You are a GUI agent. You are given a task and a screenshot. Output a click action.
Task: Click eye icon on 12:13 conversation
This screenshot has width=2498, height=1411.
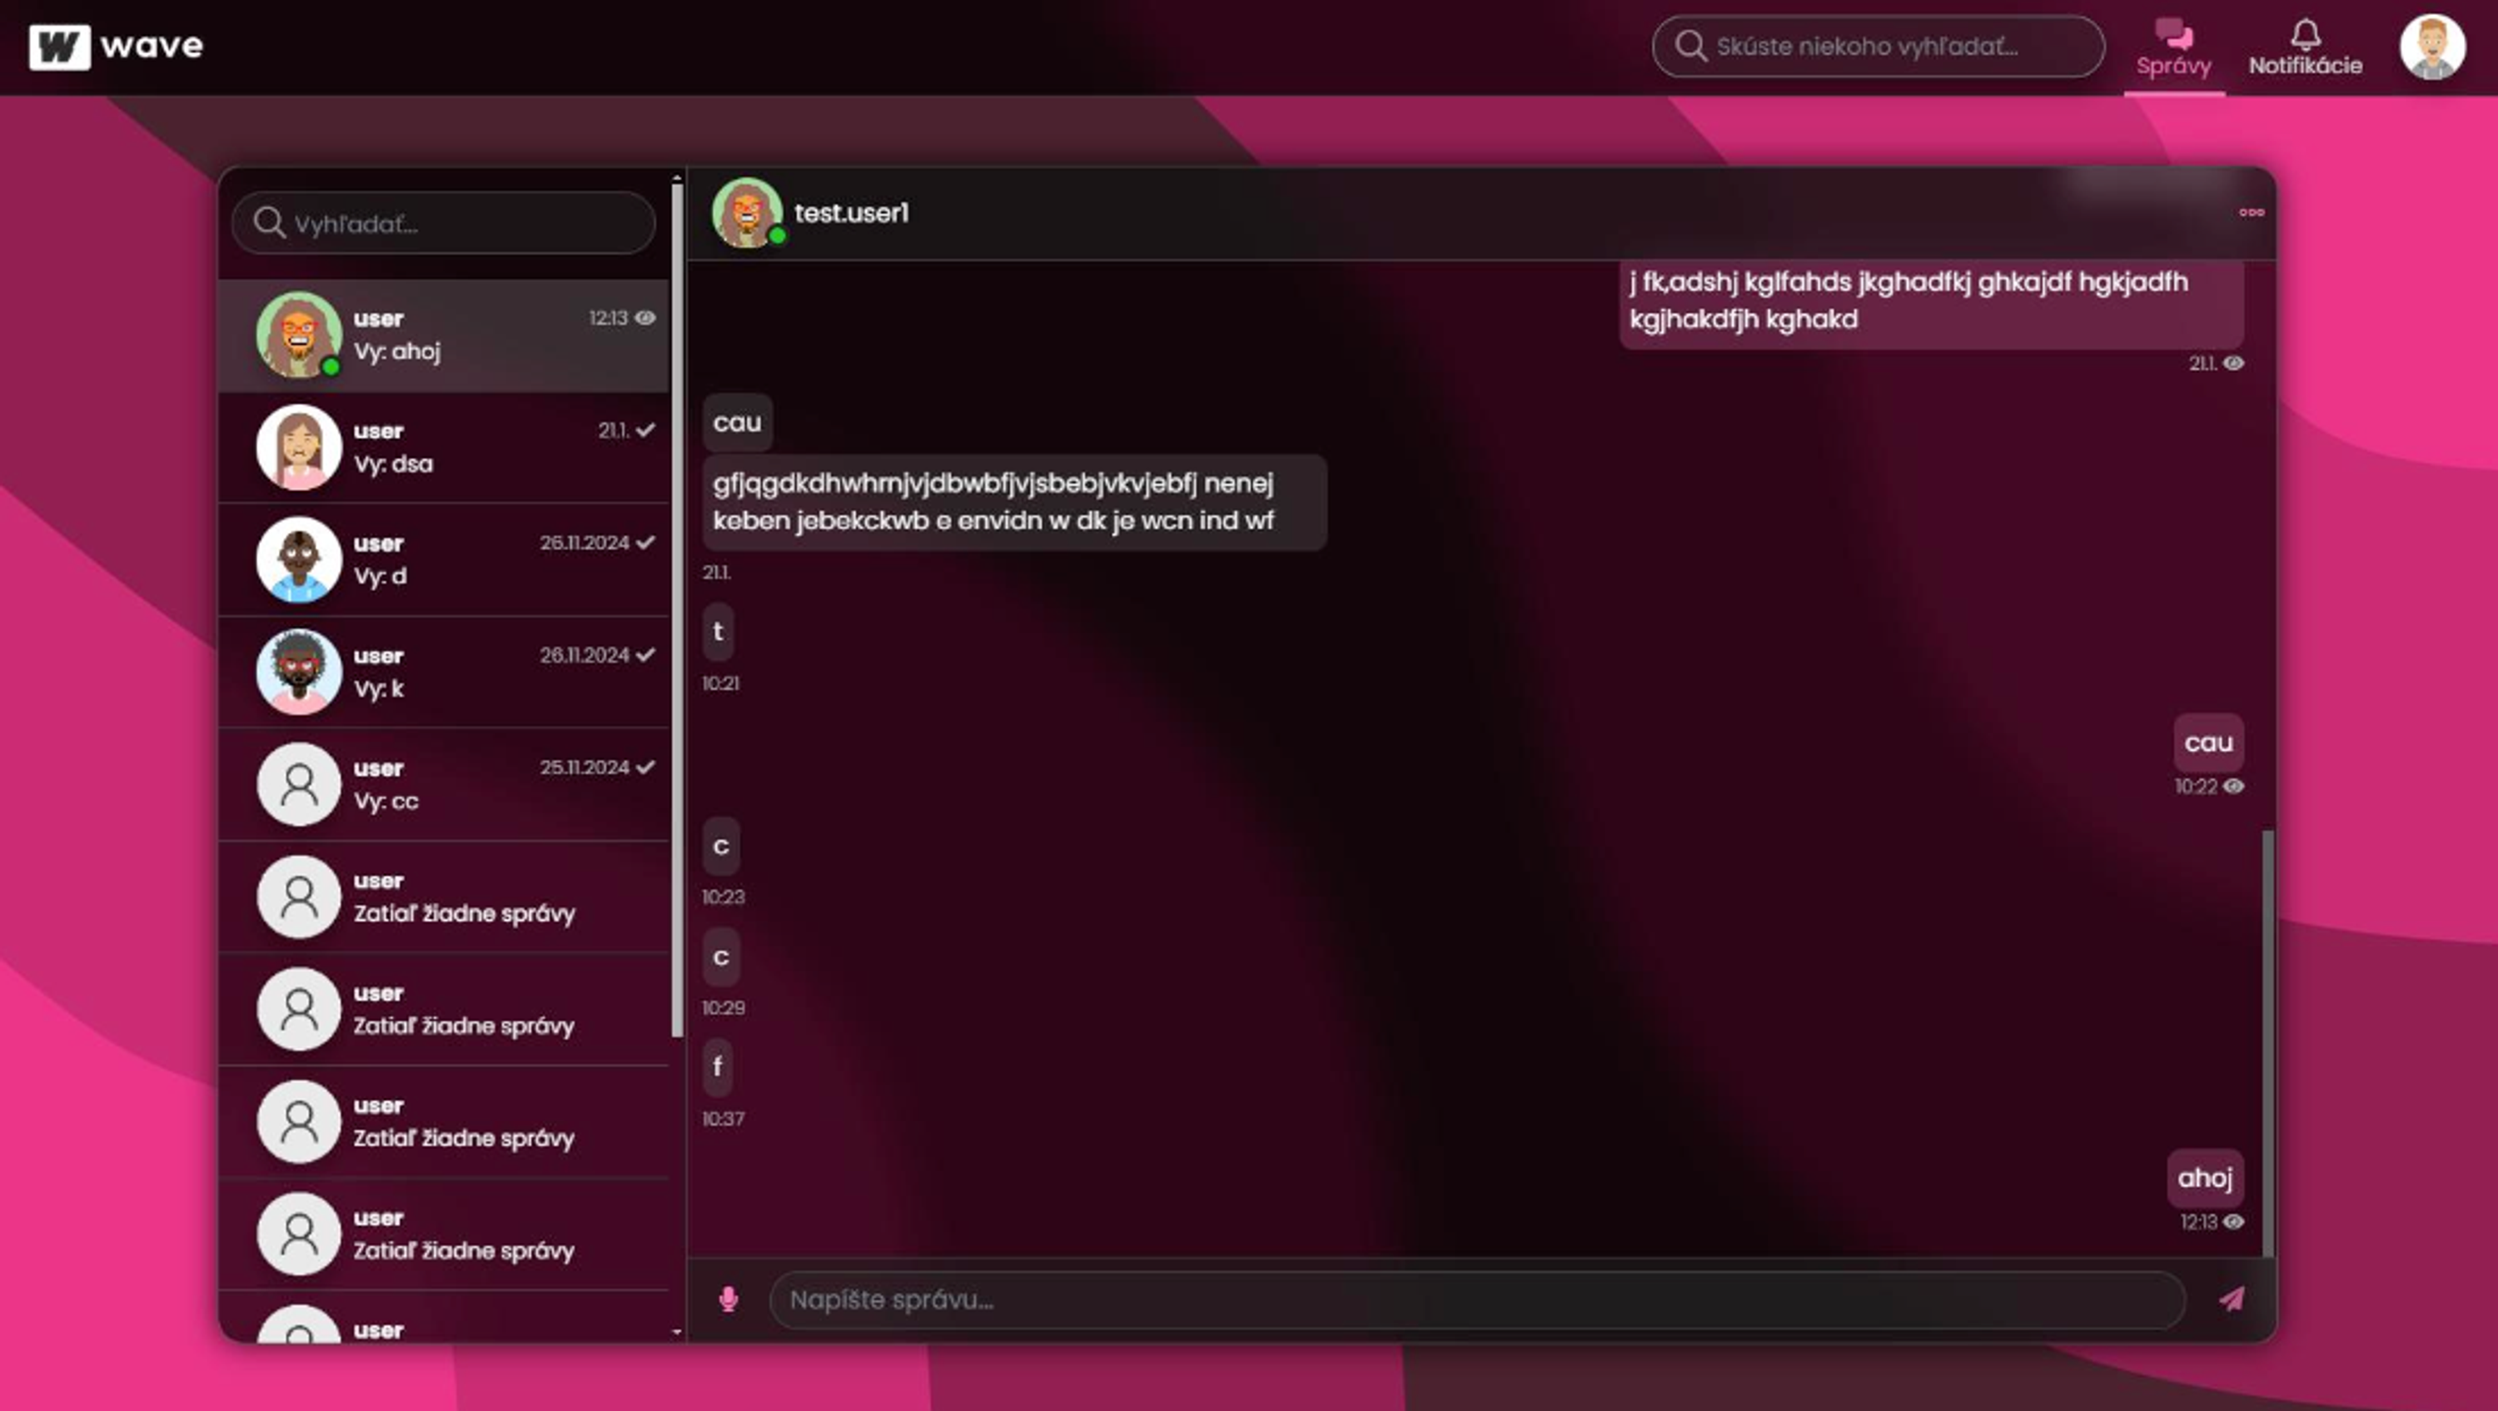(644, 317)
